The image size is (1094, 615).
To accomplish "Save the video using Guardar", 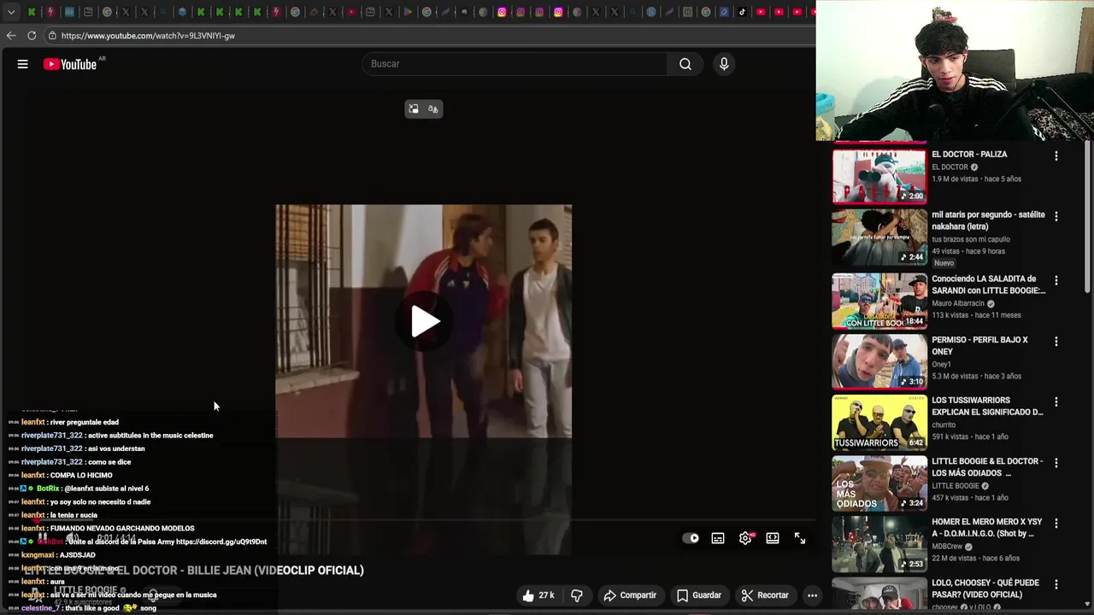I will (x=700, y=595).
